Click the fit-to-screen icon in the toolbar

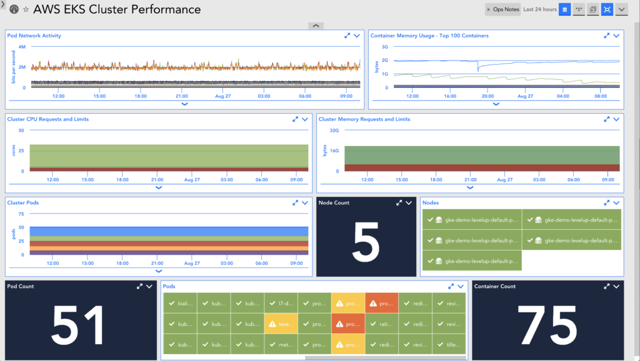tap(607, 9)
